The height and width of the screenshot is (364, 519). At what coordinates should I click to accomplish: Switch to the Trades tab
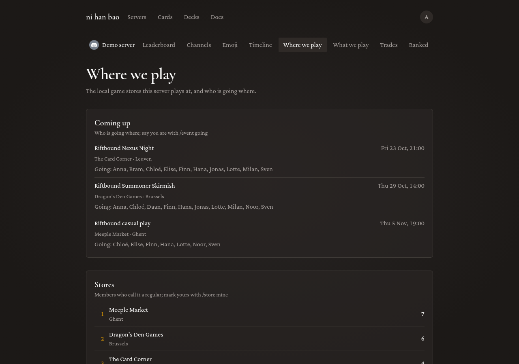389,45
